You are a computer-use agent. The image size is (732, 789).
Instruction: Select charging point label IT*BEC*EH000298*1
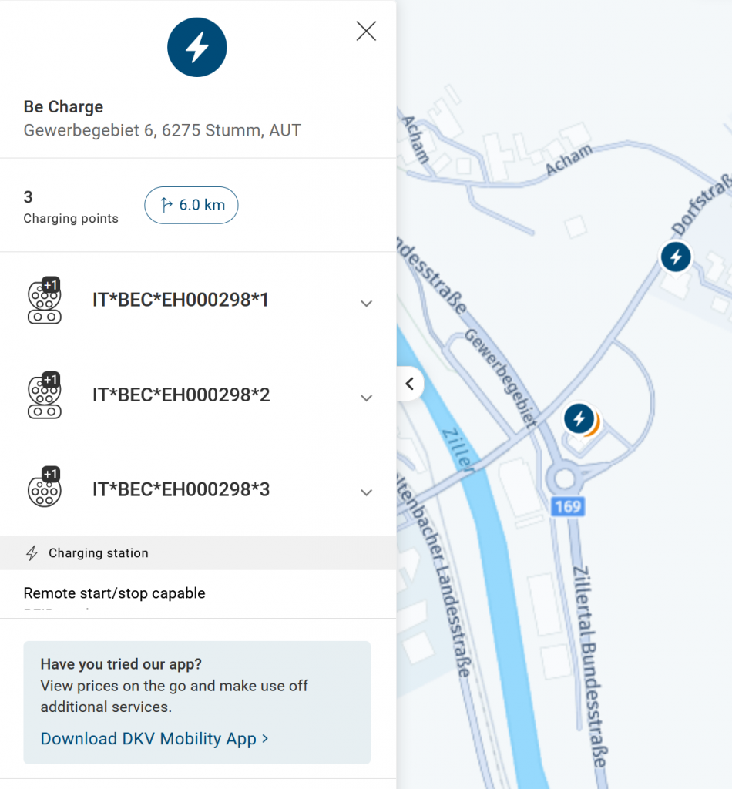(180, 300)
